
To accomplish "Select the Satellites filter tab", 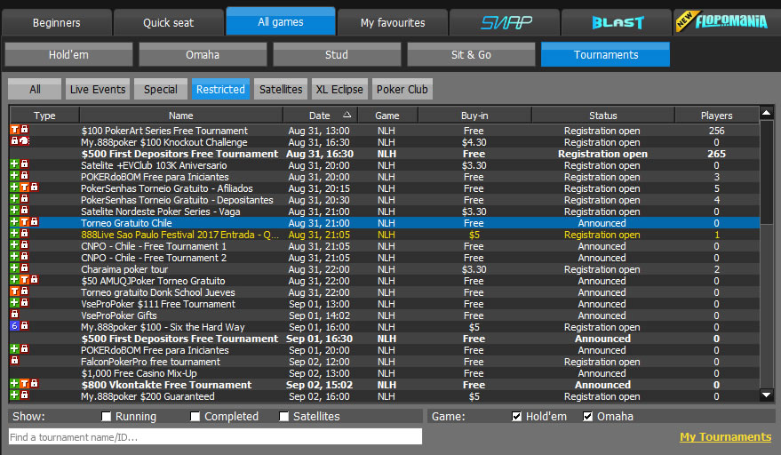I will (280, 89).
